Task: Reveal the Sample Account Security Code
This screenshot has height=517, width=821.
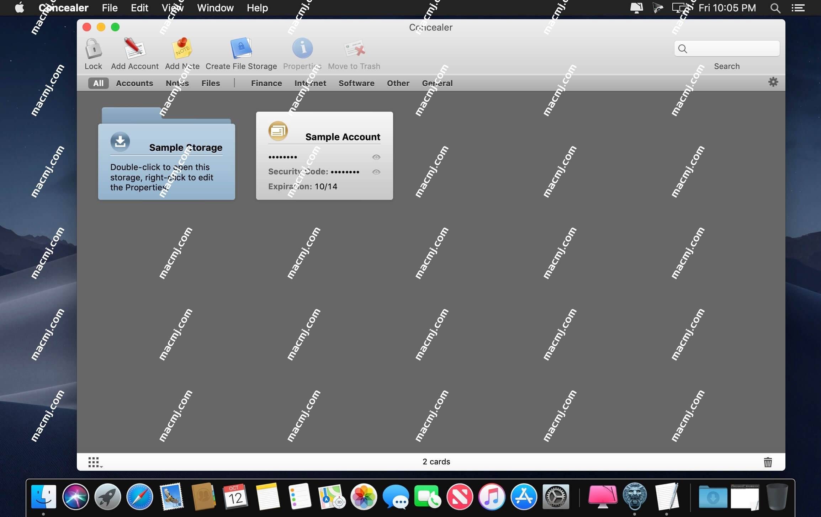Action: click(x=376, y=172)
